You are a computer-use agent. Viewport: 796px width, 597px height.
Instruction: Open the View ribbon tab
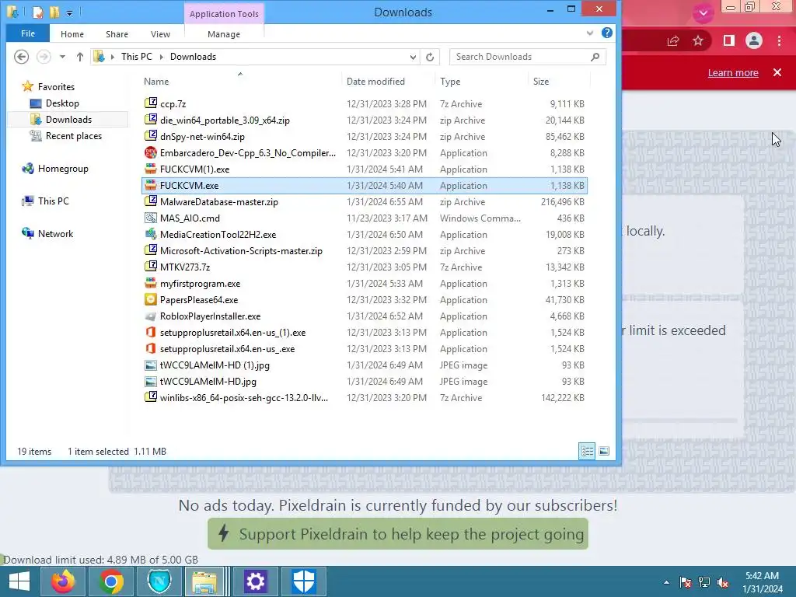pyautogui.click(x=160, y=34)
